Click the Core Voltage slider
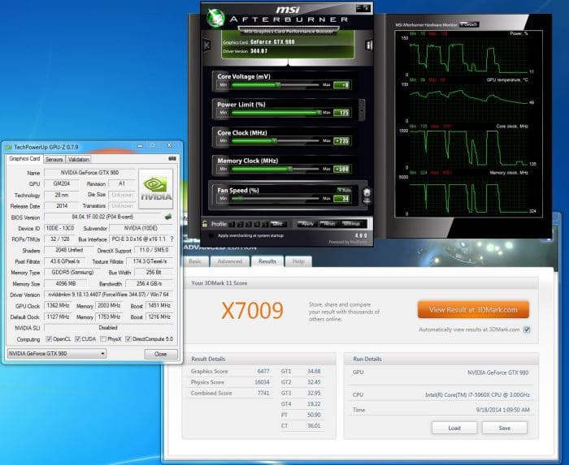The image size is (569, 465). (x=275, y=84)
